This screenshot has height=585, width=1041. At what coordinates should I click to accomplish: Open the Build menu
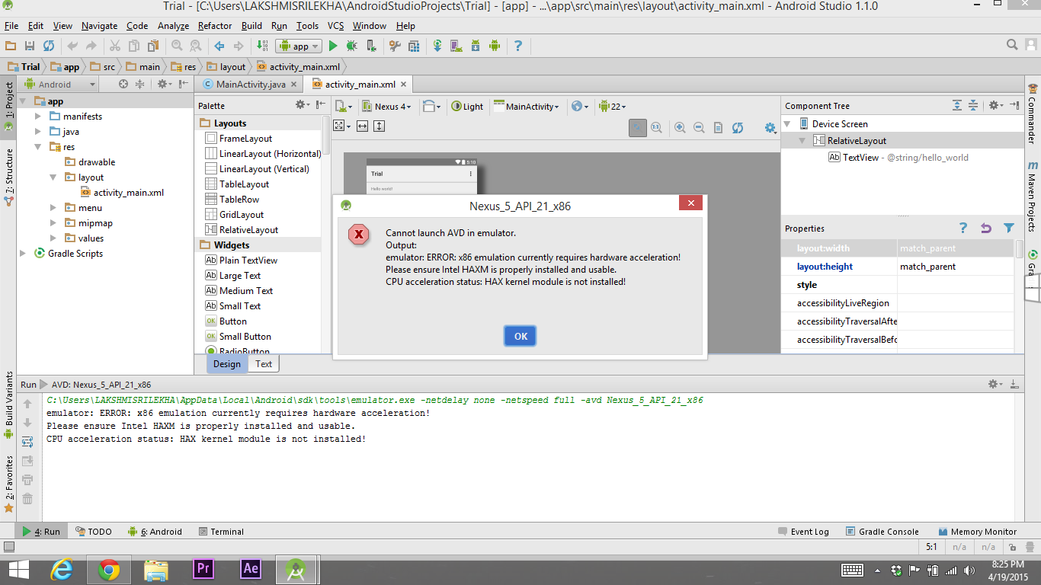pyautogui.click(x=251, y=26)
